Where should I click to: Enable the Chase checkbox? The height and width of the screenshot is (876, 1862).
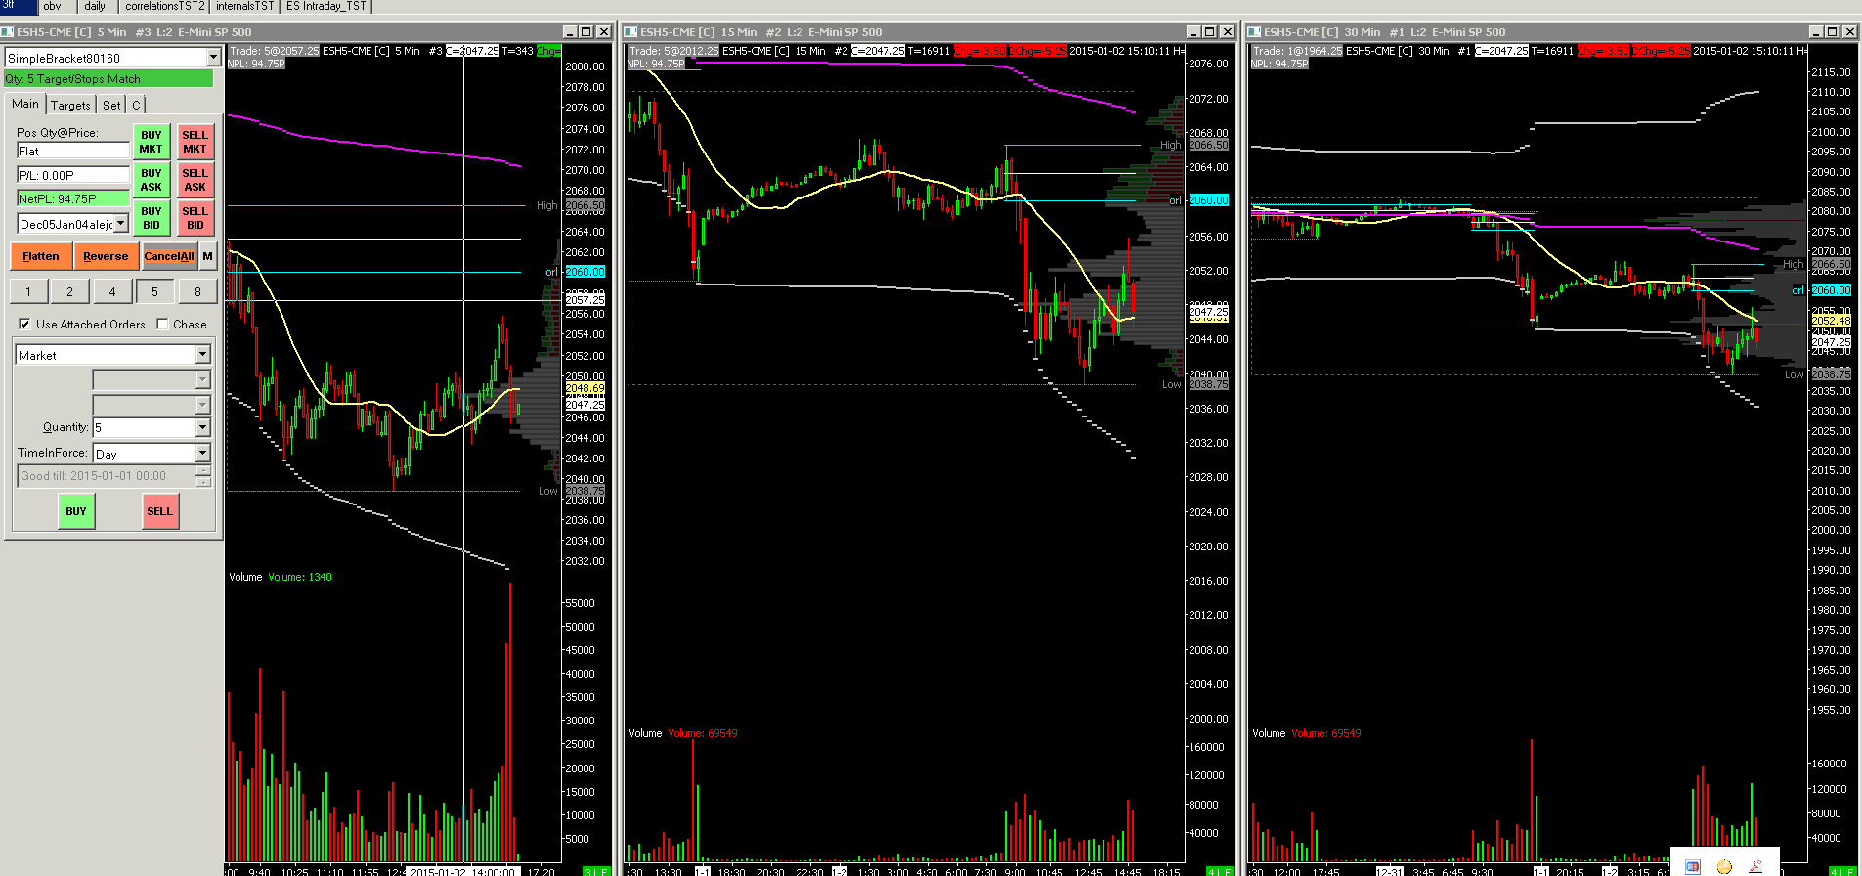point(162,324)
